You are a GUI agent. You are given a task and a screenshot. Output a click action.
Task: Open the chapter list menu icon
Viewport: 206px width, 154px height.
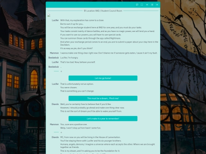152,5
